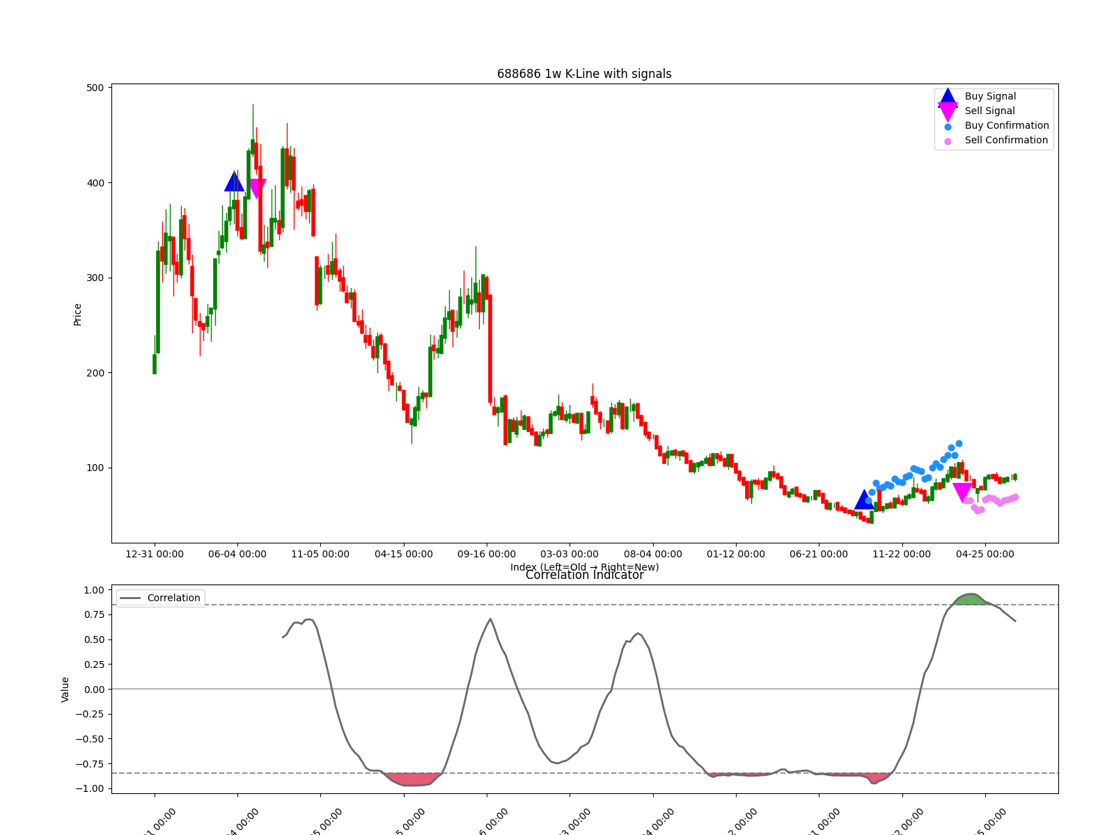The height and width of the screenshot is (835, 1114).
Task: Click the blue triangle icon in the legend
Action: click(948, 97)
